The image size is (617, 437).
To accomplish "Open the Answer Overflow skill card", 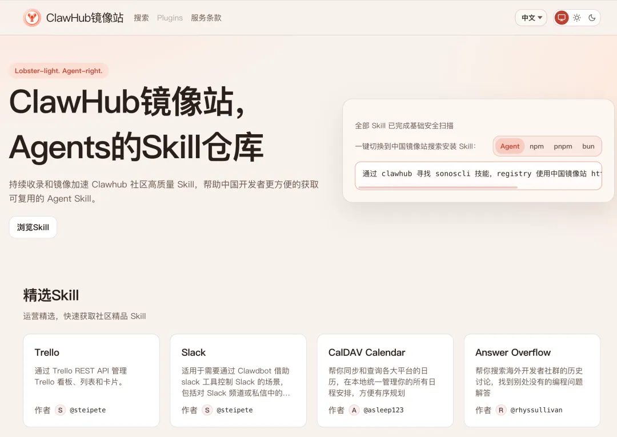I will (x=532, y=380).
